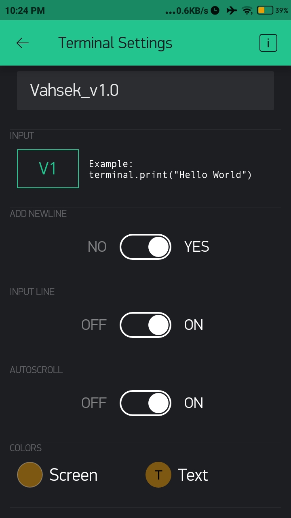Image resolution: width=291 pixels, height=518 pixels.
Task: Click the airplane mode status icon
Action: click(232, 11)
